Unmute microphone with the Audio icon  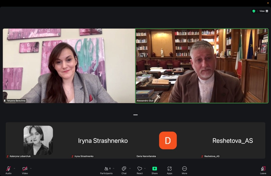coord(8,169)
